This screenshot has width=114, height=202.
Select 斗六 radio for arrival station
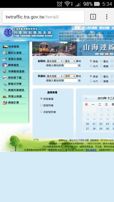91,81
